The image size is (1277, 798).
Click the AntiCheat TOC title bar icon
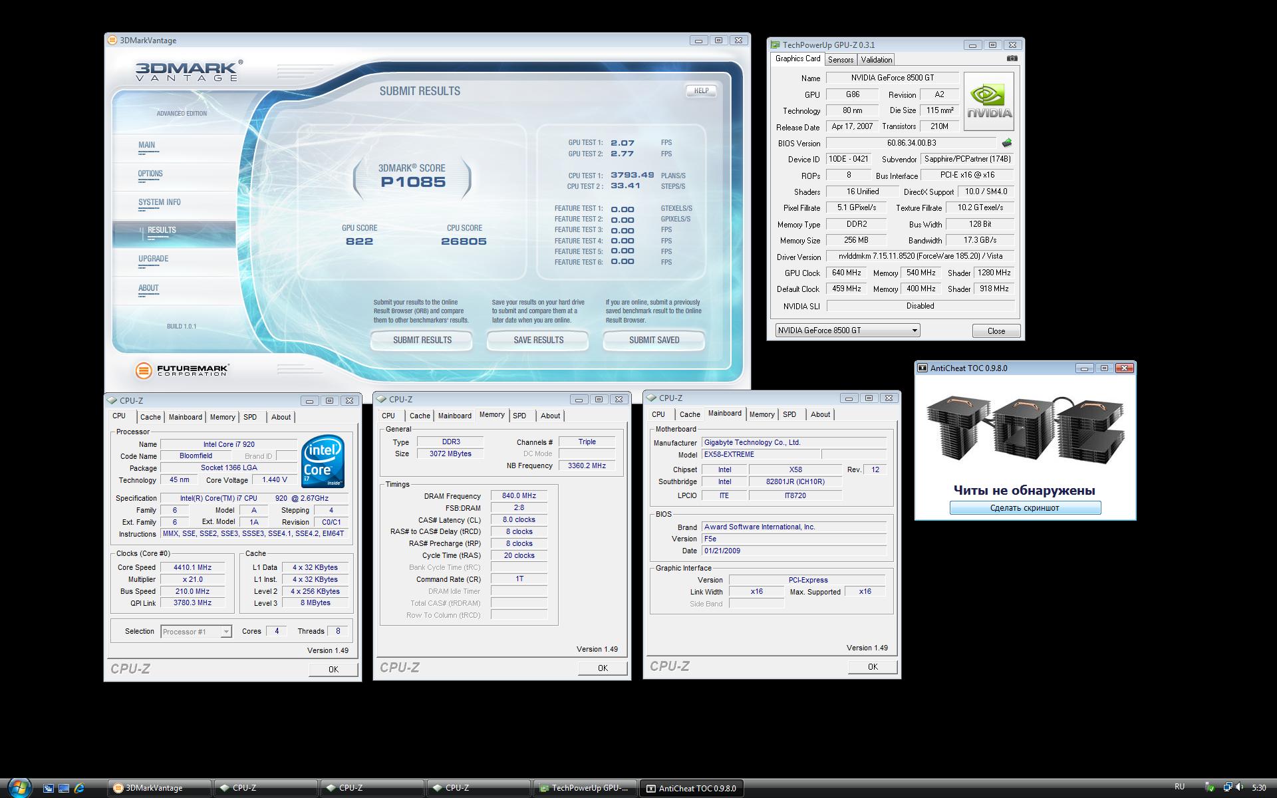point(922,368)
